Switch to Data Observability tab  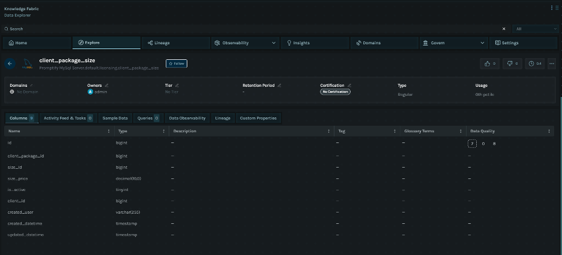(187, 118)
